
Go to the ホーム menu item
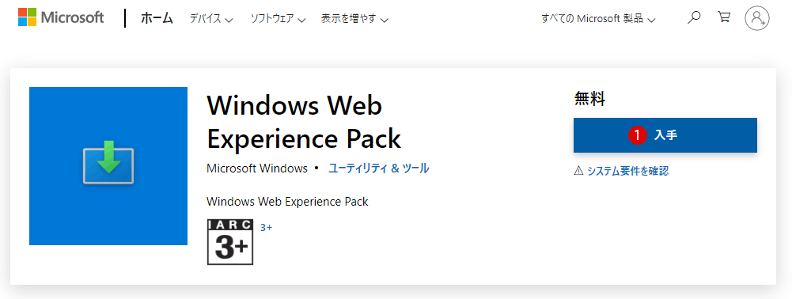coord(157,19)
